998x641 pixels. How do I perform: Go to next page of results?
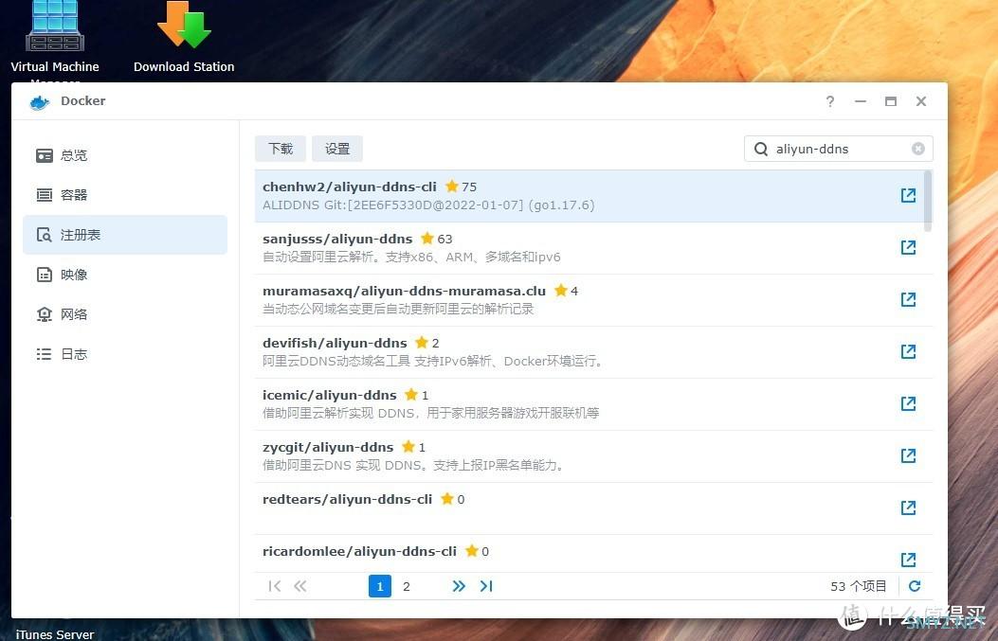pos(459,586)
